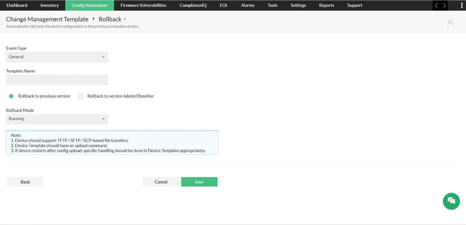Screen dimensions: 466x225
Task: Open the Inventory tab
Action: (49, 5)
